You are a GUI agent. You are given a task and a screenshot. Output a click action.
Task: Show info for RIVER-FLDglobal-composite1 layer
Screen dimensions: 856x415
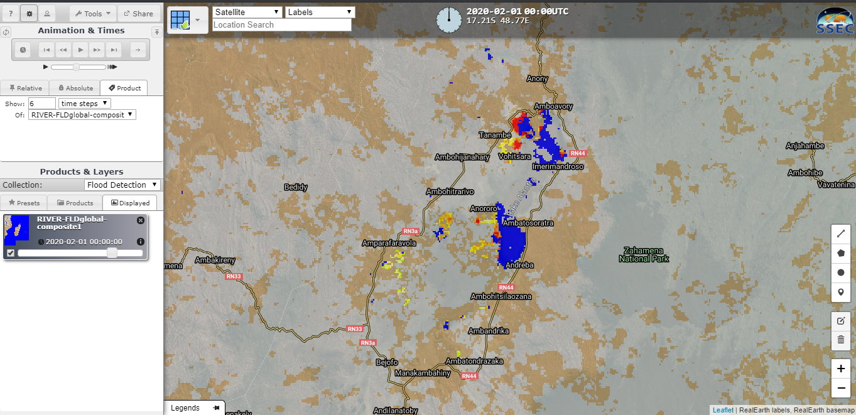141,242
